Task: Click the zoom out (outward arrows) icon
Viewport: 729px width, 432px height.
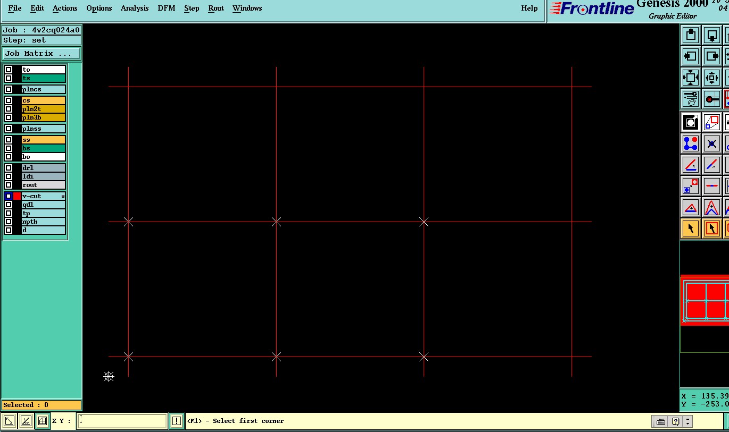Action: tap(690, 78)
